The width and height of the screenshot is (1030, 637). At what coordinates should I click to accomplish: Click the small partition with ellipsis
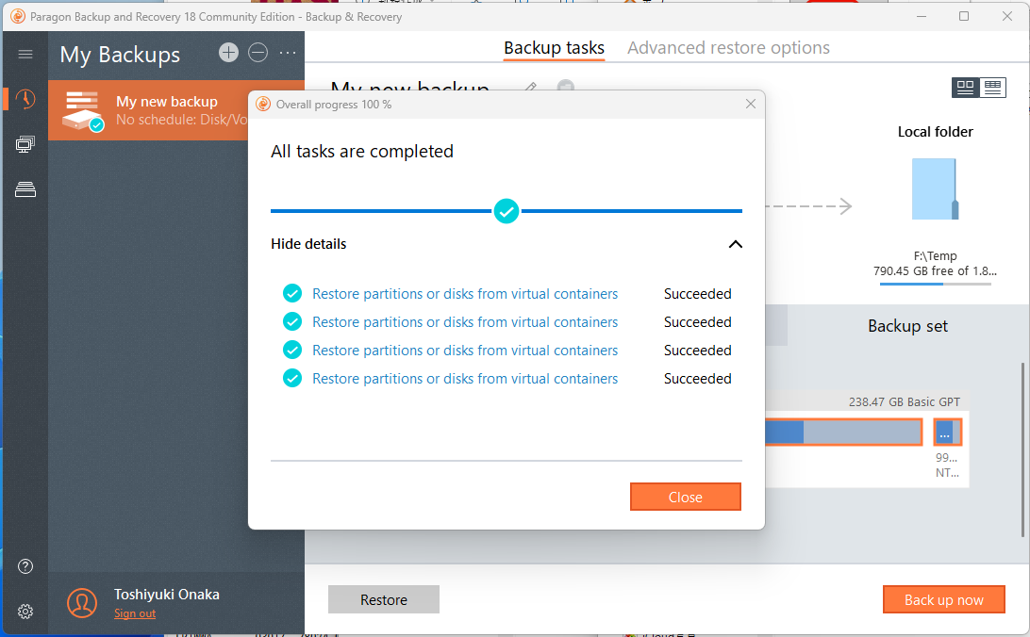pyautogui.click(x=947, y=433)
